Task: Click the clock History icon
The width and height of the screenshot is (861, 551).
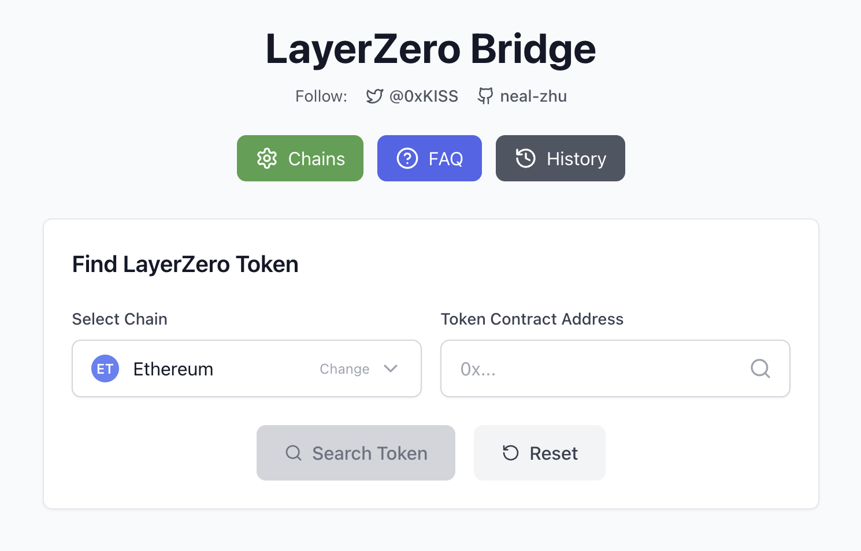Action: point(526,158)
